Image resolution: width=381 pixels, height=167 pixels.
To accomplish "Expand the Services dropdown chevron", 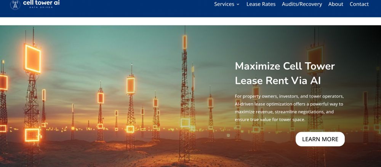I will click(x=238, y=4).
